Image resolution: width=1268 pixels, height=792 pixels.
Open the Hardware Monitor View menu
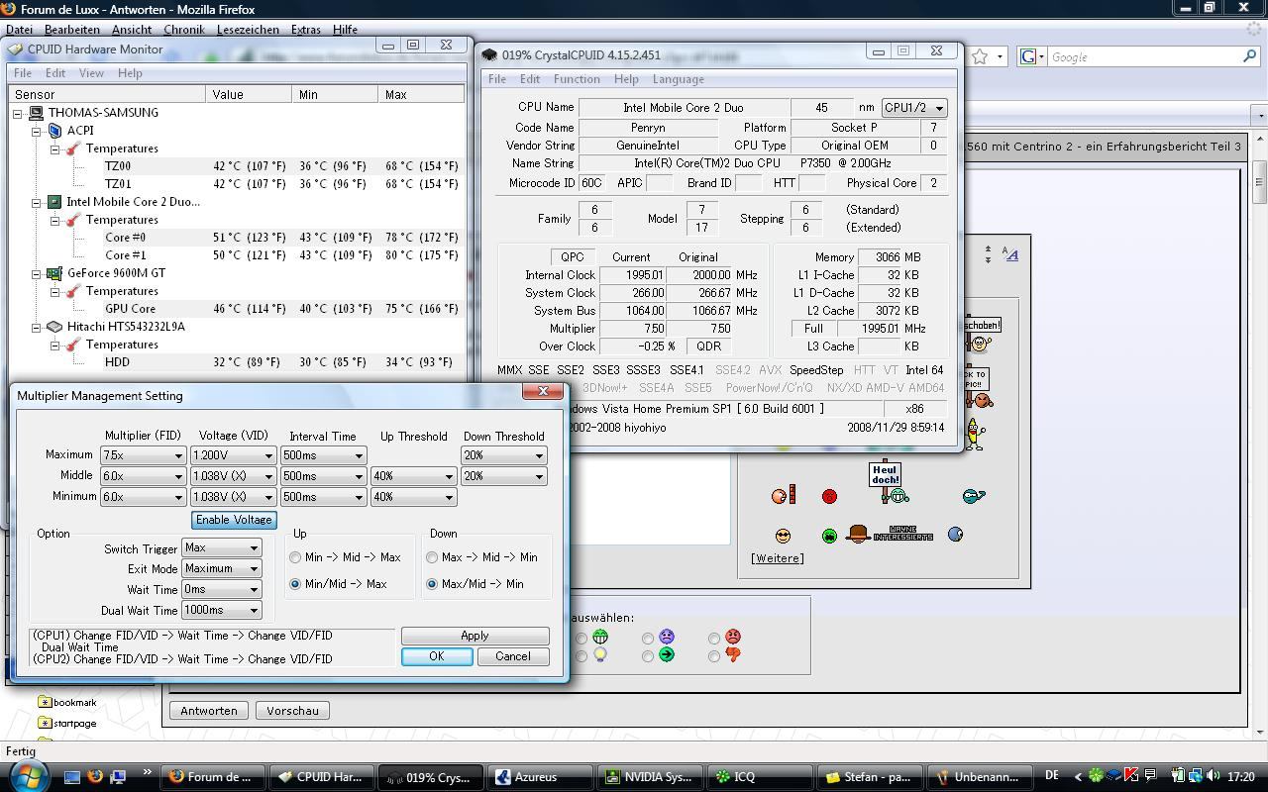coord(91,73)
